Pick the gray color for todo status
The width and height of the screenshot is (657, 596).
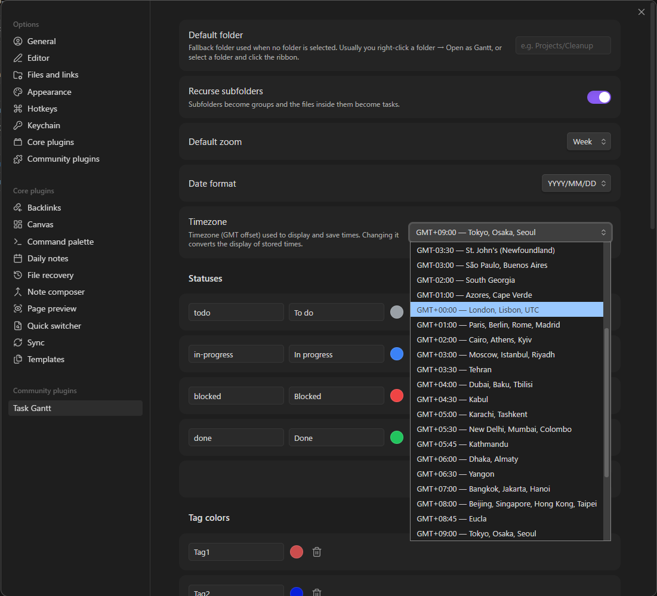tap(397, 312)
